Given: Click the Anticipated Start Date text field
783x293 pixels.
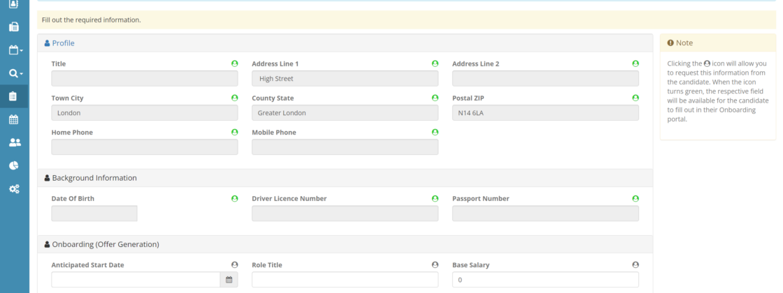Looking at the screenshot, I should pos(136,280).
